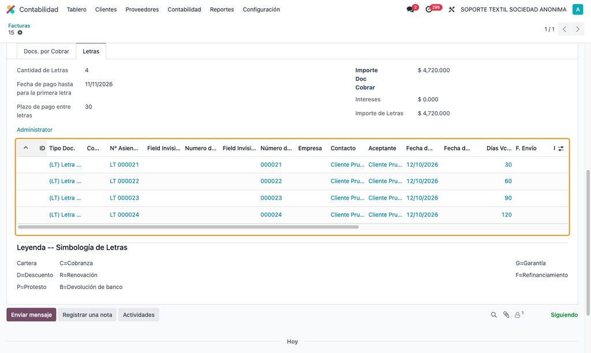Attach files with paperclip icon
This screenshot has width=591, height=353.
pyautogui.click(x=506, y=314)
